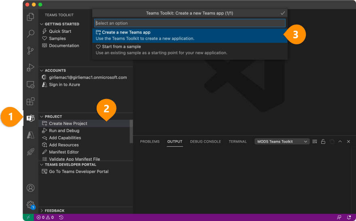
Task: Click the Project section scrollbar
Action: 131,131
